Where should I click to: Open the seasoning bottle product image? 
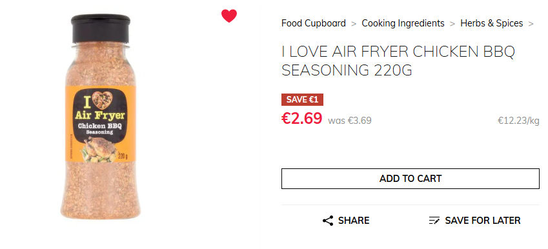101,116
